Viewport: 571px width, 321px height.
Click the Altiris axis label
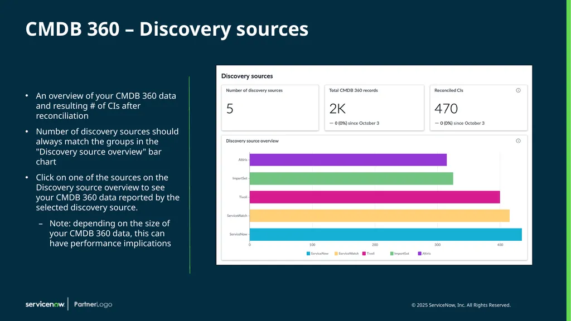click(x=243, y=160)
